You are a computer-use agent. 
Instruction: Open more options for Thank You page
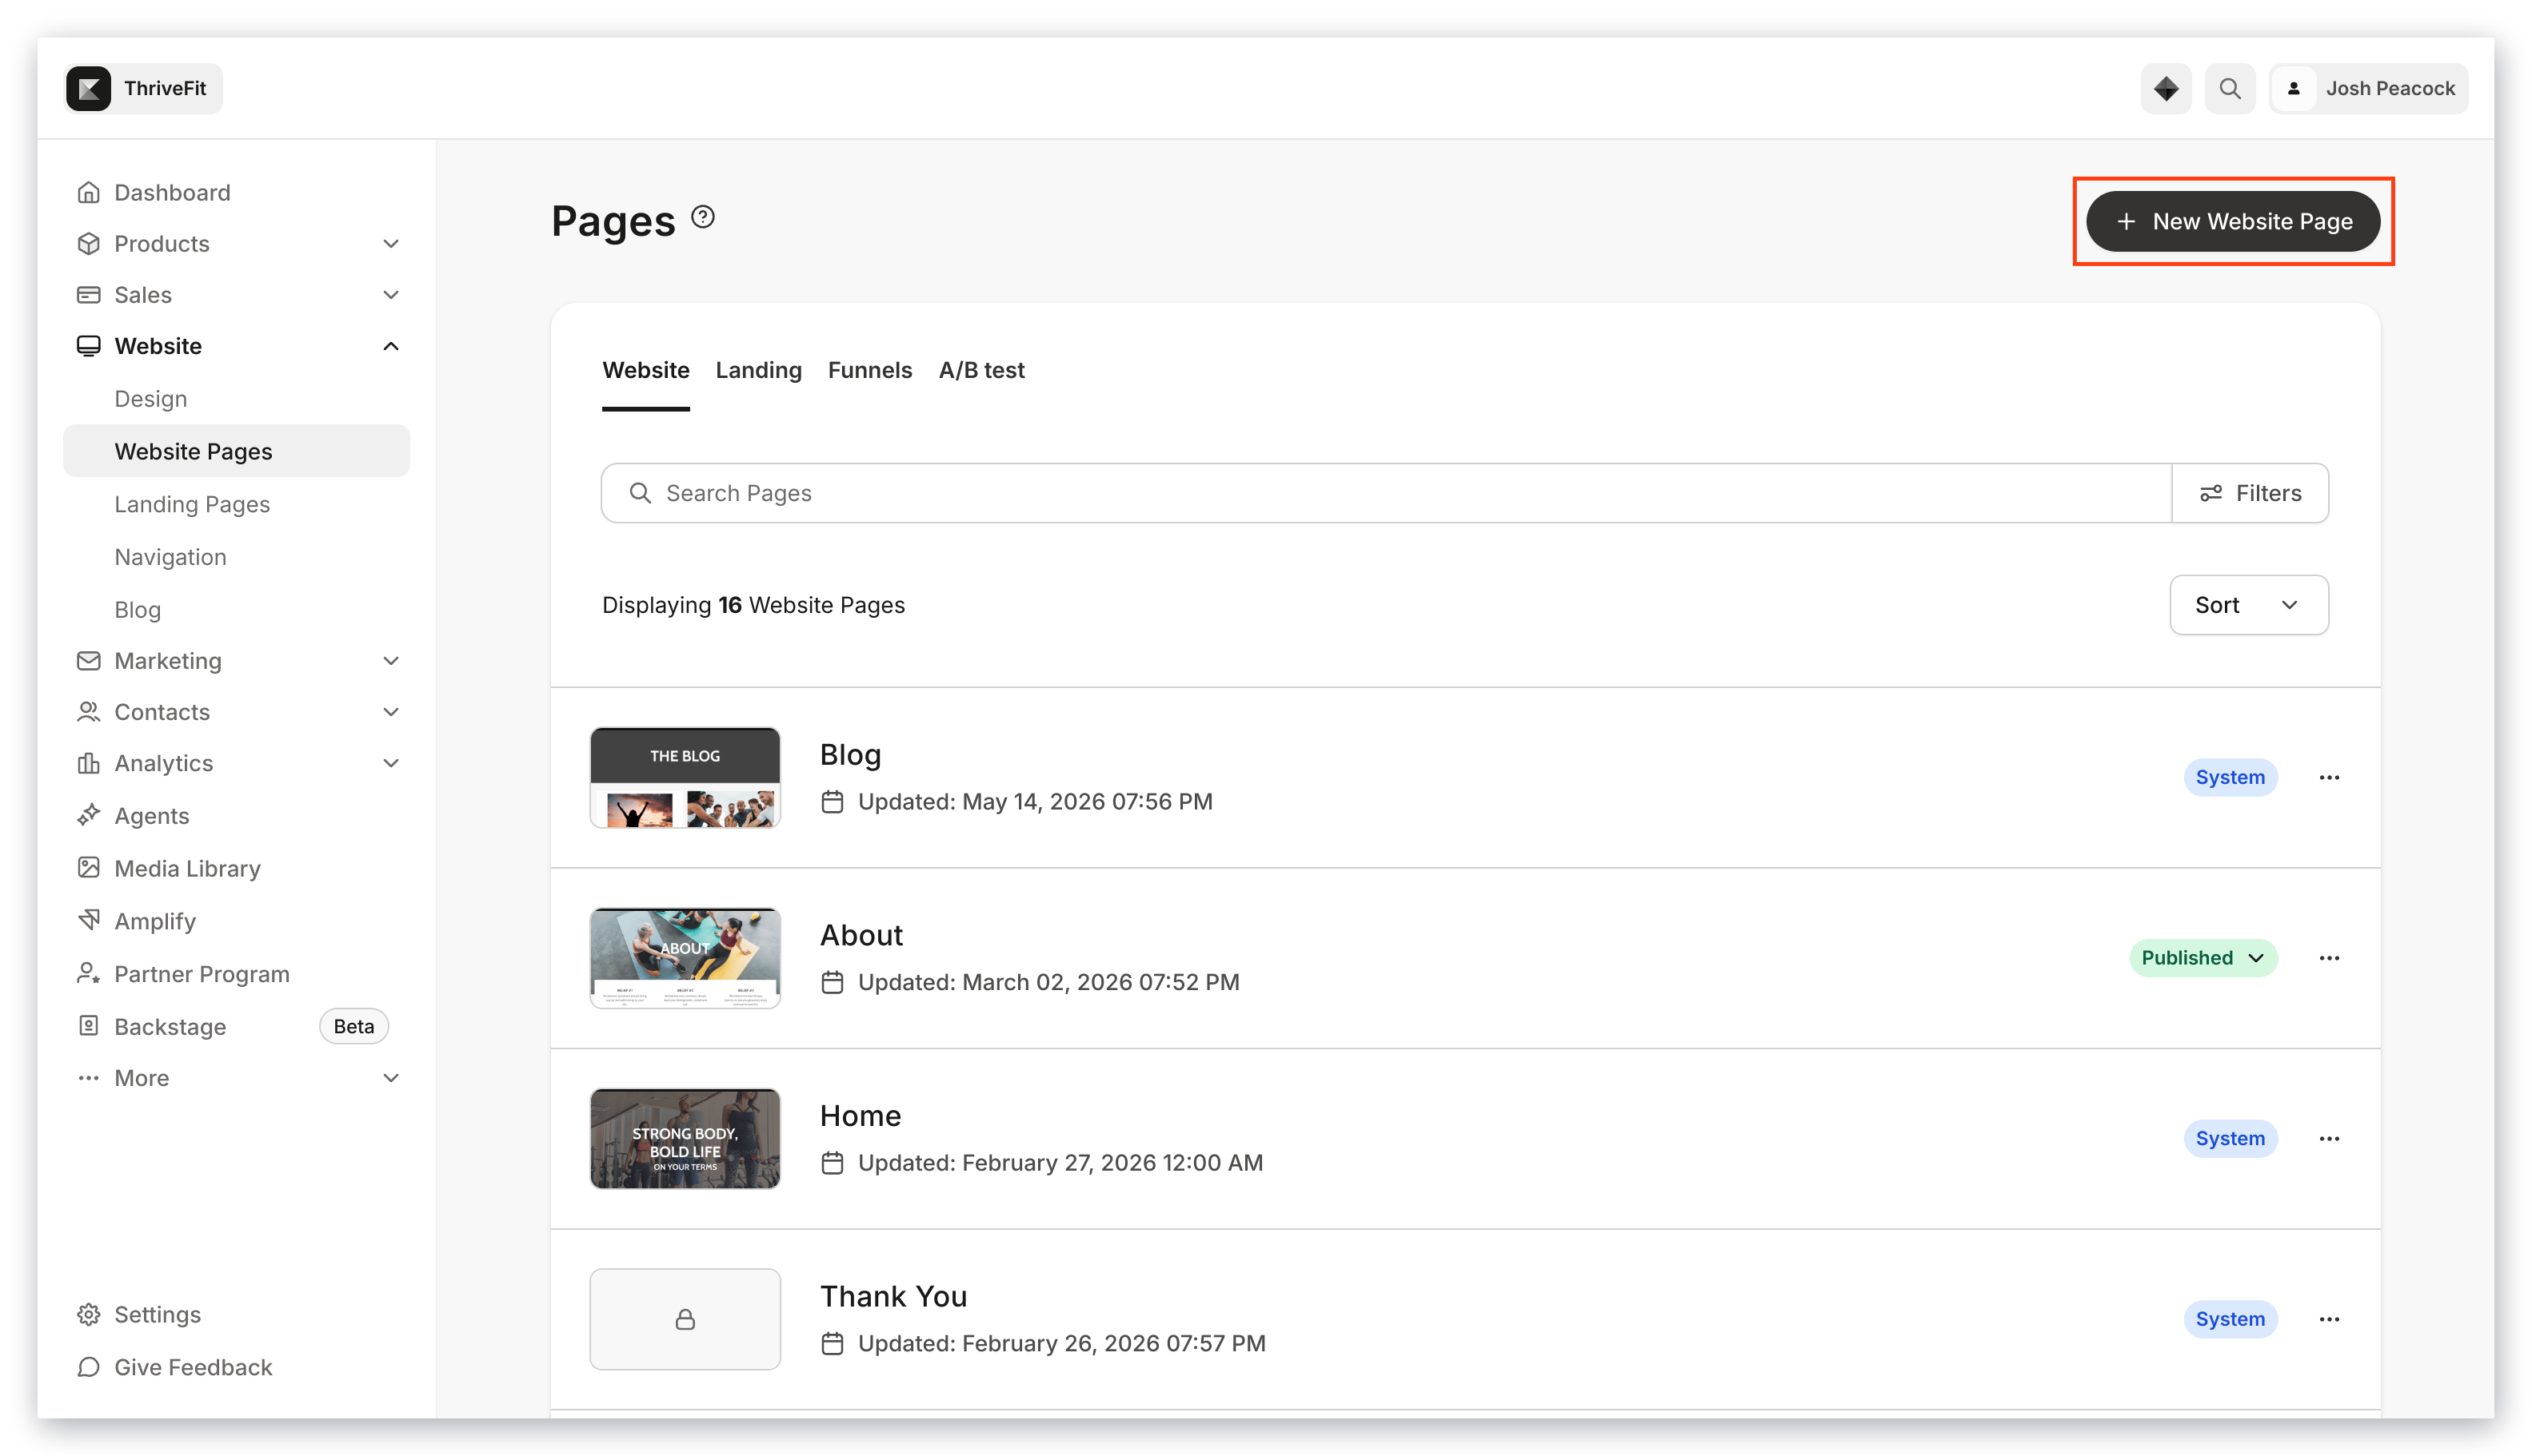[2329, 1319]
